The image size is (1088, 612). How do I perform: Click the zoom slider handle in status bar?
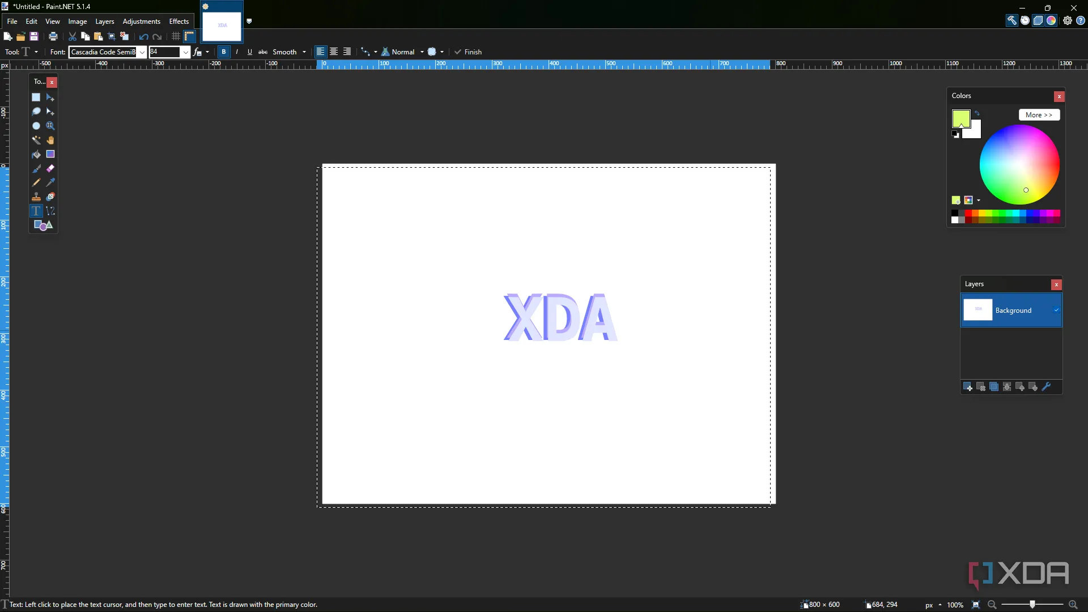(1032, 605)
